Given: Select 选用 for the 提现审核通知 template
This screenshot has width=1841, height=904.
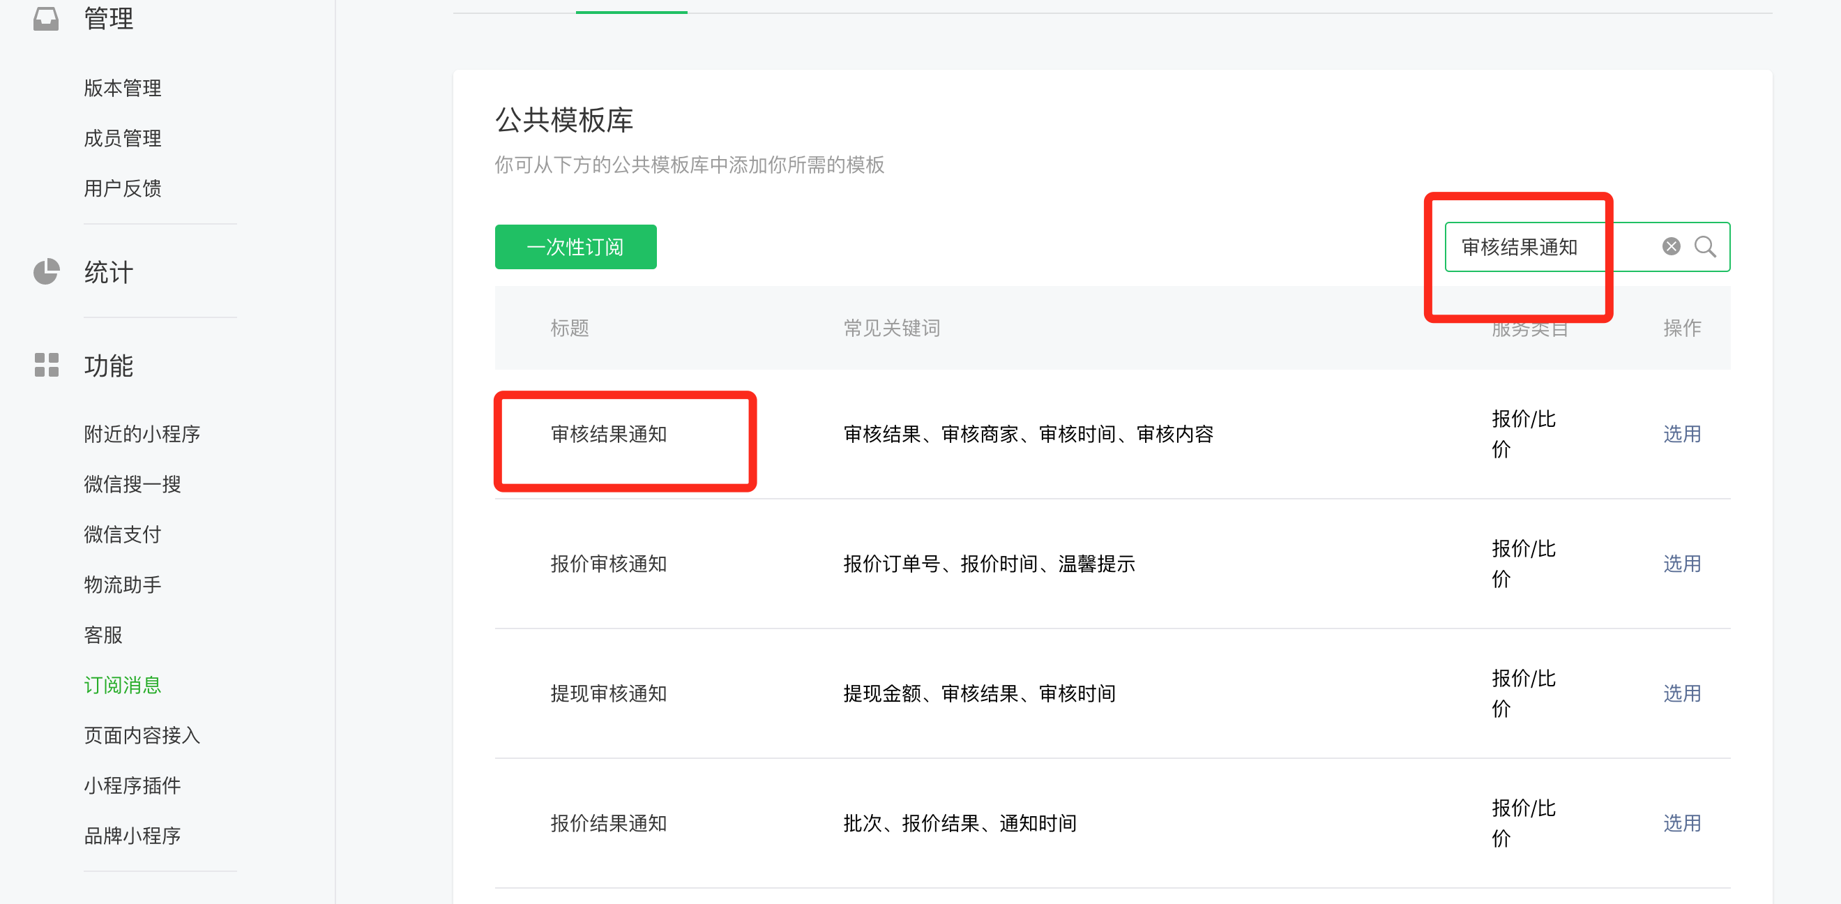Looking at the screenshot, I should 1681,693.
